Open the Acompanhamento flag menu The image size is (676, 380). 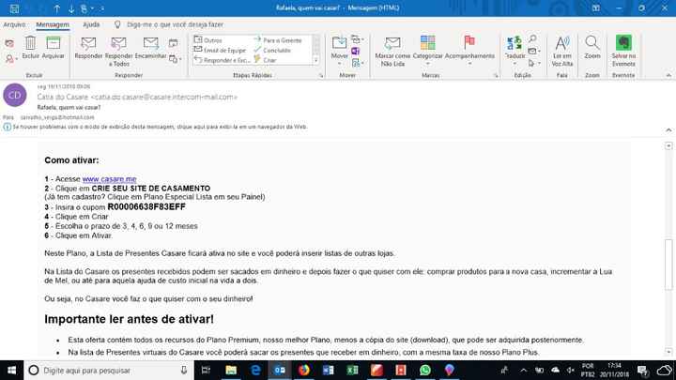tap(469, 51)
